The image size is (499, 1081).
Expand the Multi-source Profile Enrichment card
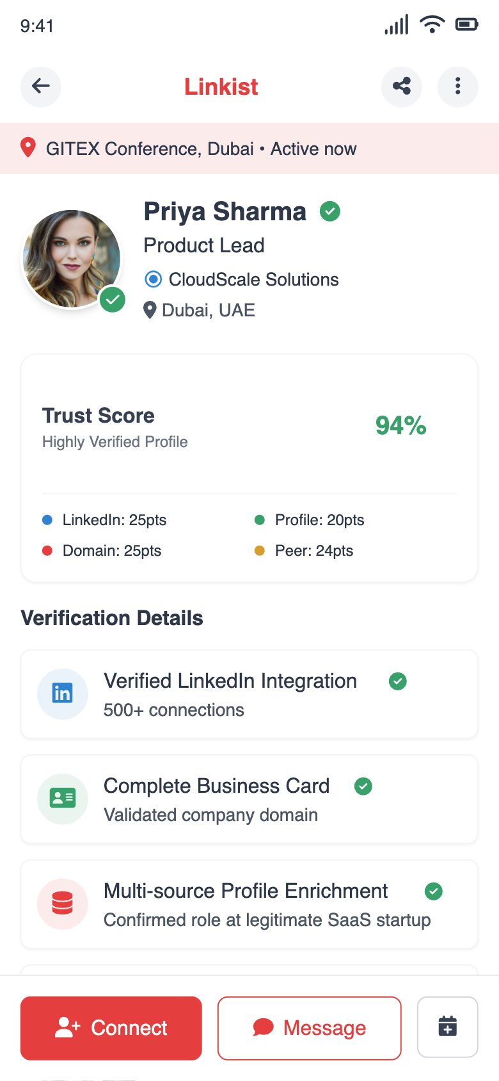(x=249, y=904)
